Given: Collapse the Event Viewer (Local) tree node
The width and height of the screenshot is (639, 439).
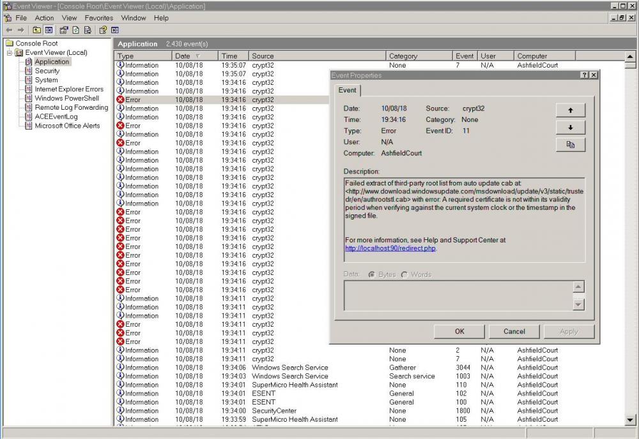Looking at the screenshot, I should (10, 53).
